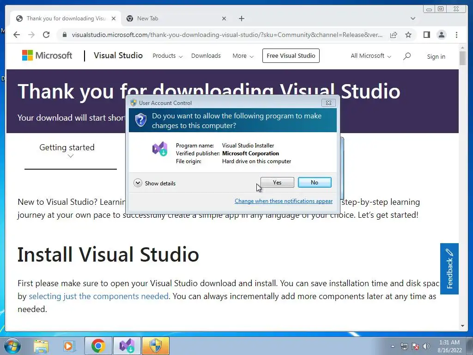Click the Action Center flag icon
Screen dimensions: 473x355
click(x=415, y=347)
